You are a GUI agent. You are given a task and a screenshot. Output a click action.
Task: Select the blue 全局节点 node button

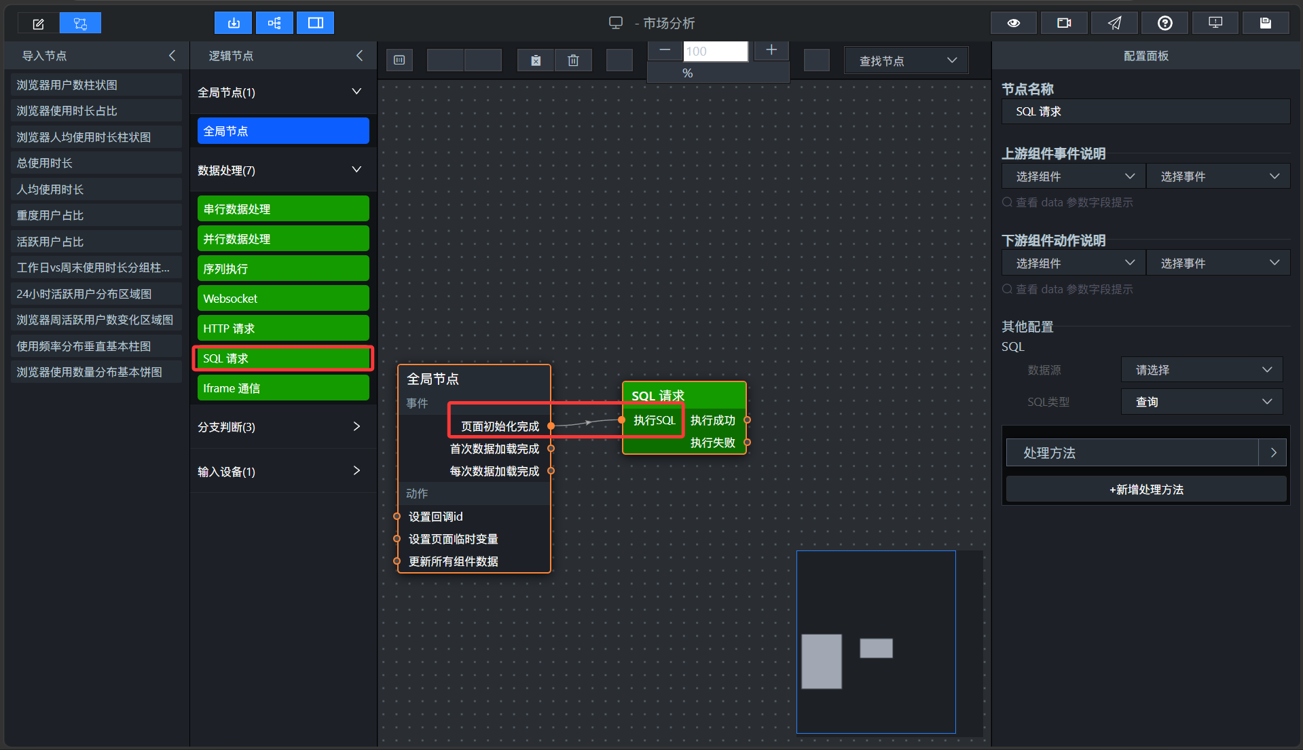(283, 131)
